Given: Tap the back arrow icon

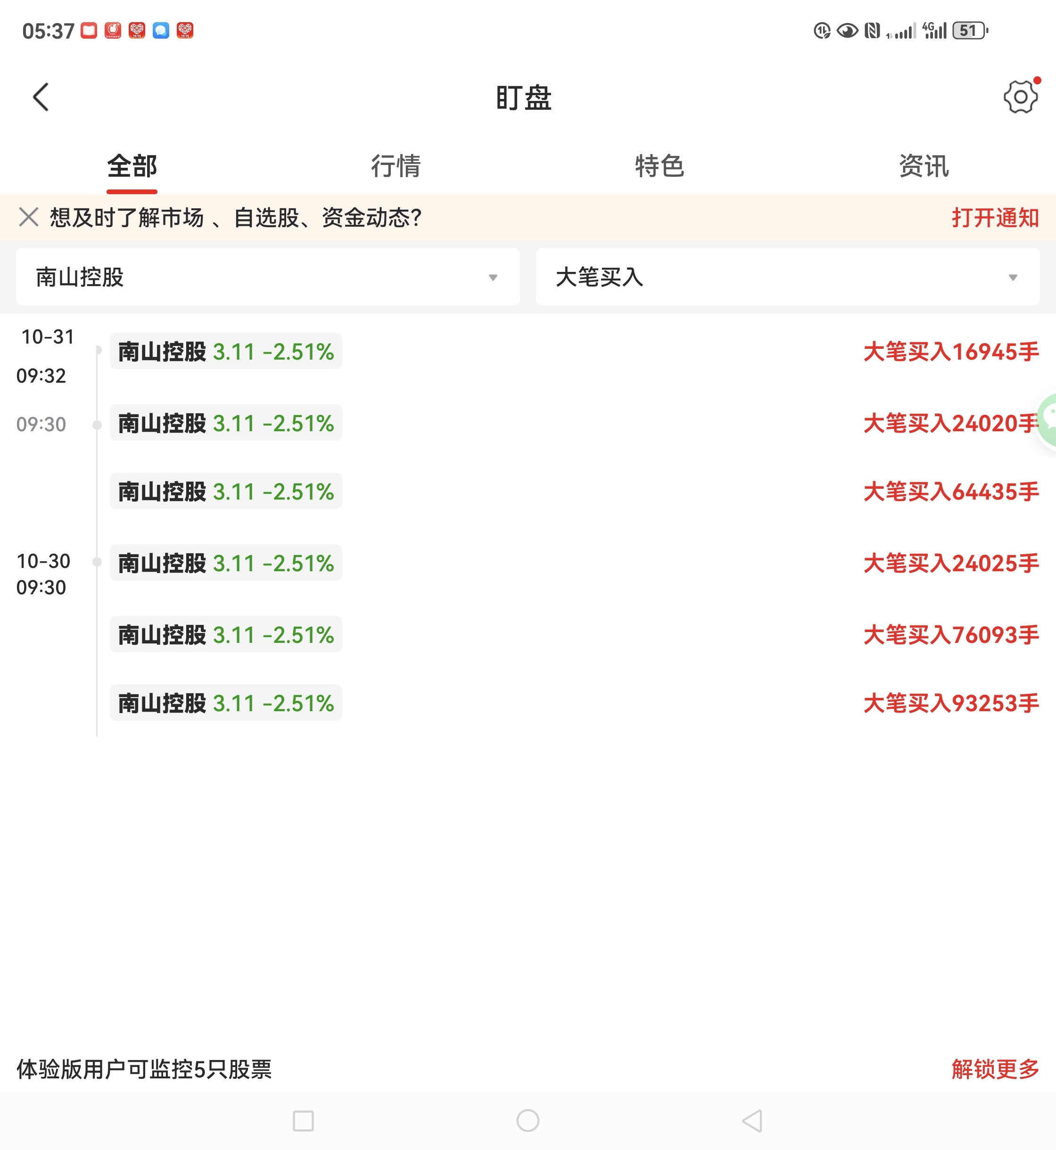Looking at the screenshot, I should click(x=41, y=97).
